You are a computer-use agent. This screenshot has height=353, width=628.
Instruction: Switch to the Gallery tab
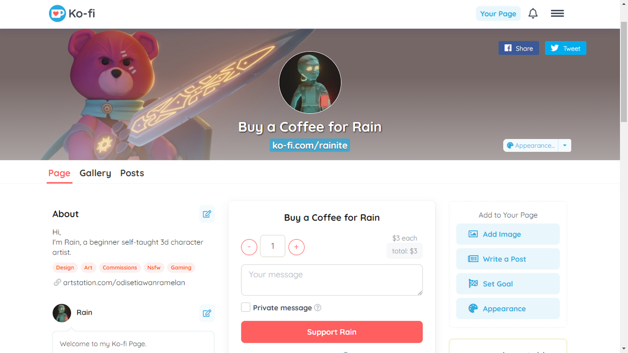[x=95, y=173]
